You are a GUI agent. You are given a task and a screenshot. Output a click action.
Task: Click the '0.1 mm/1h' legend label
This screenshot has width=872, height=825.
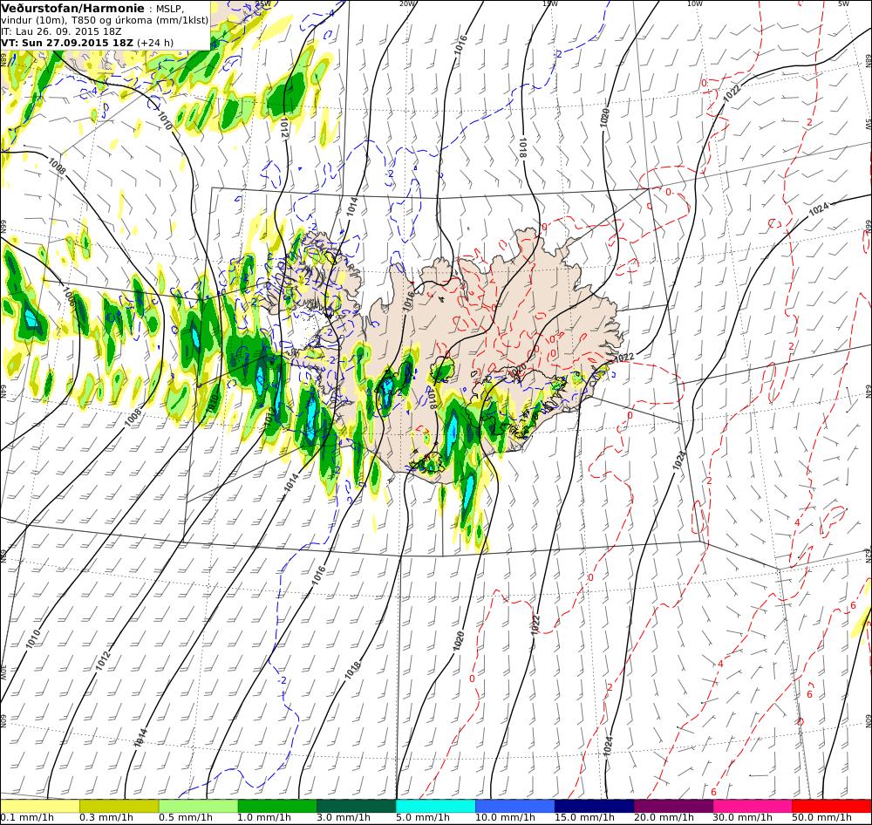(27, 818)
